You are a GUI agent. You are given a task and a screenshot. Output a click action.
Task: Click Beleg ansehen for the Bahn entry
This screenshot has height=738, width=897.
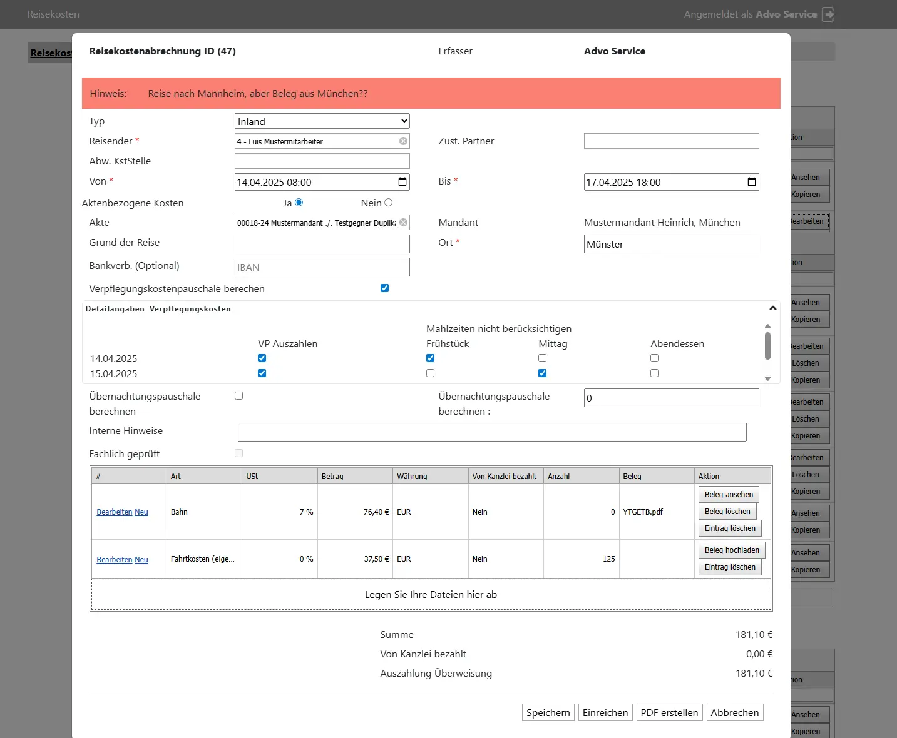pos(728,494)
